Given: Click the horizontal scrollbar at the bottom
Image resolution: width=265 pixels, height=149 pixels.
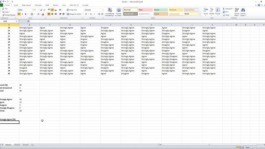Looking at the screenshot, I should (209, 145).
